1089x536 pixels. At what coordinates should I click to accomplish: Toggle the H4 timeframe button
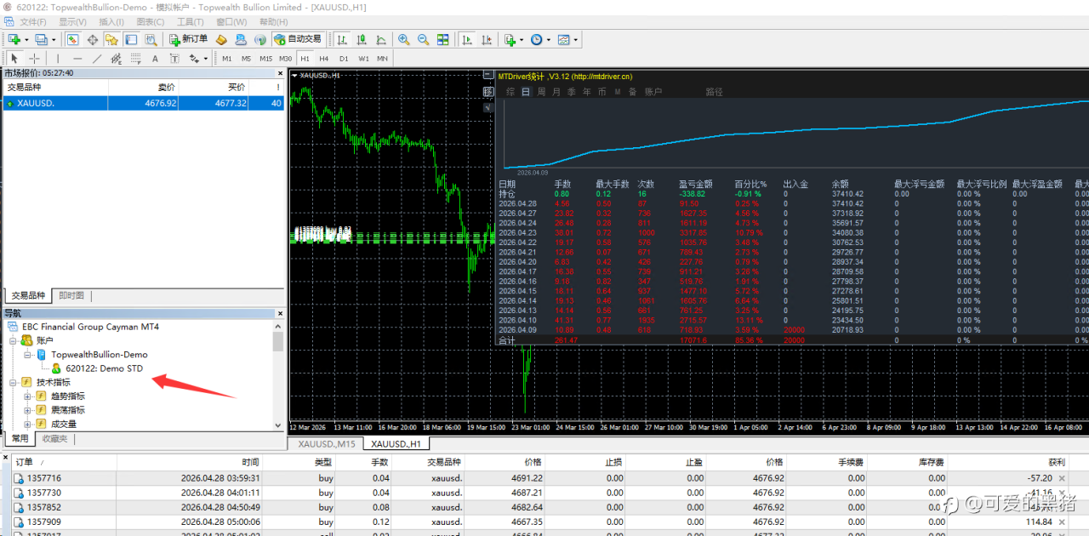click(324, 59)
